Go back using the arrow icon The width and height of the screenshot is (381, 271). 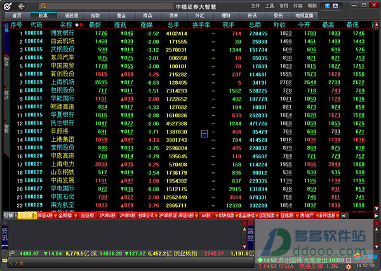22,6
